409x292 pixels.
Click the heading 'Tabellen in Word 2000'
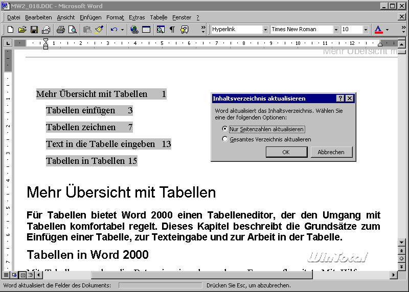tap(87, 255)
